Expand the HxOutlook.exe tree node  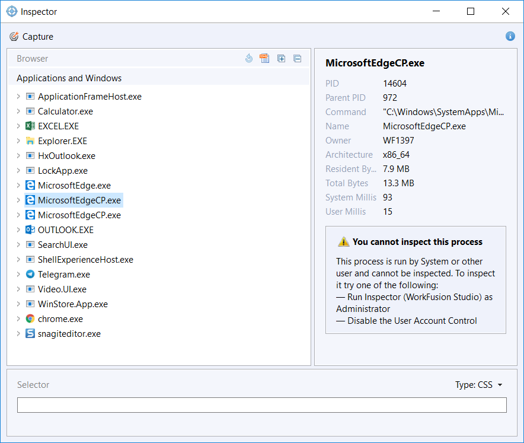[x=18, y=155]
